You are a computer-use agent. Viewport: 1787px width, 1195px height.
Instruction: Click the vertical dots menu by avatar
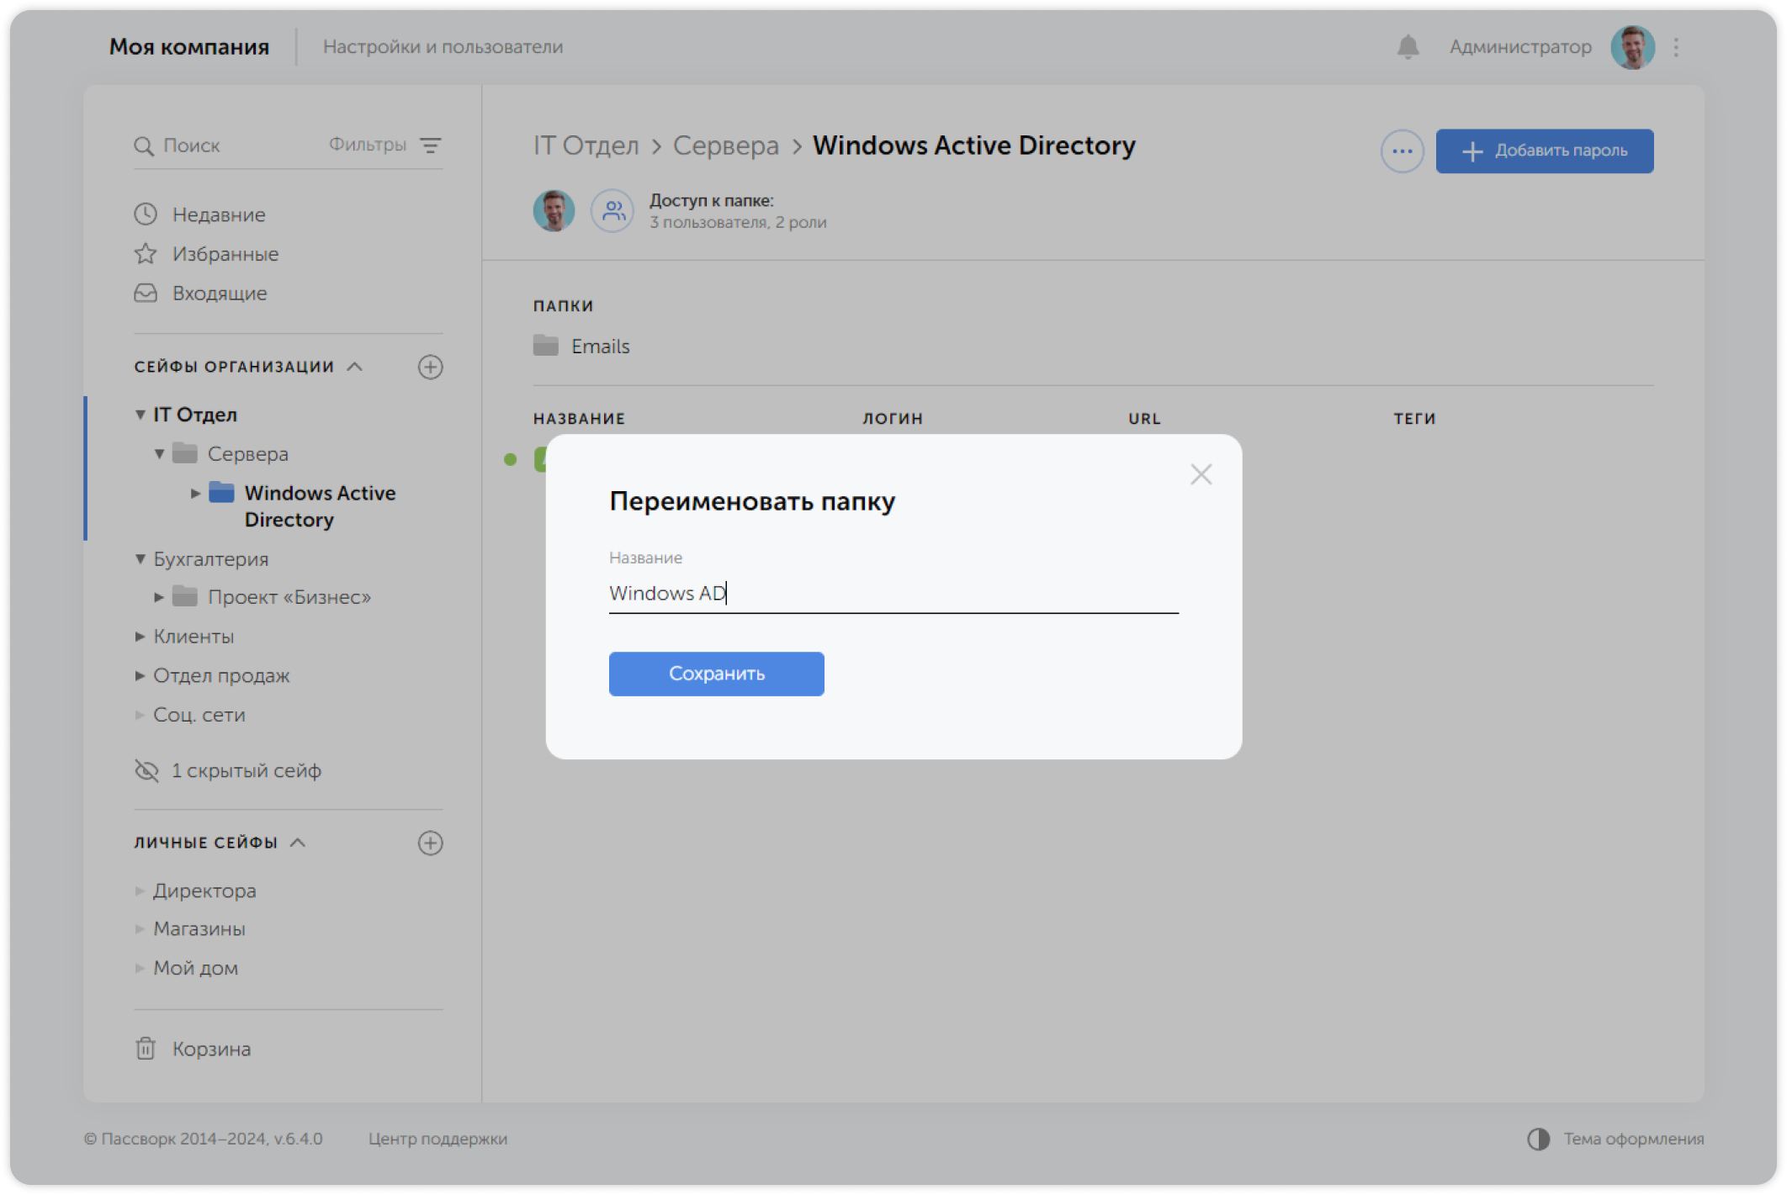1676,47
